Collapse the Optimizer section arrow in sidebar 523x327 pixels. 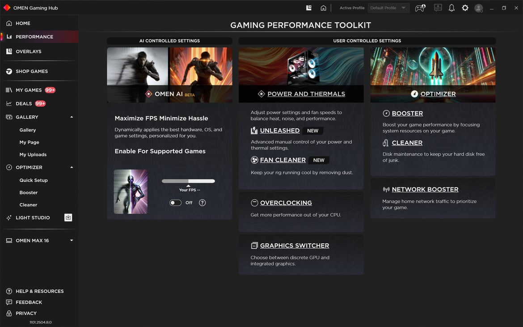click(72, 167)
